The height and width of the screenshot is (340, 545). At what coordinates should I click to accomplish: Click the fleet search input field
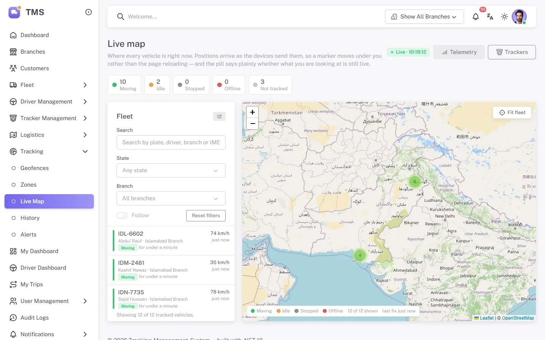[171, 142]
